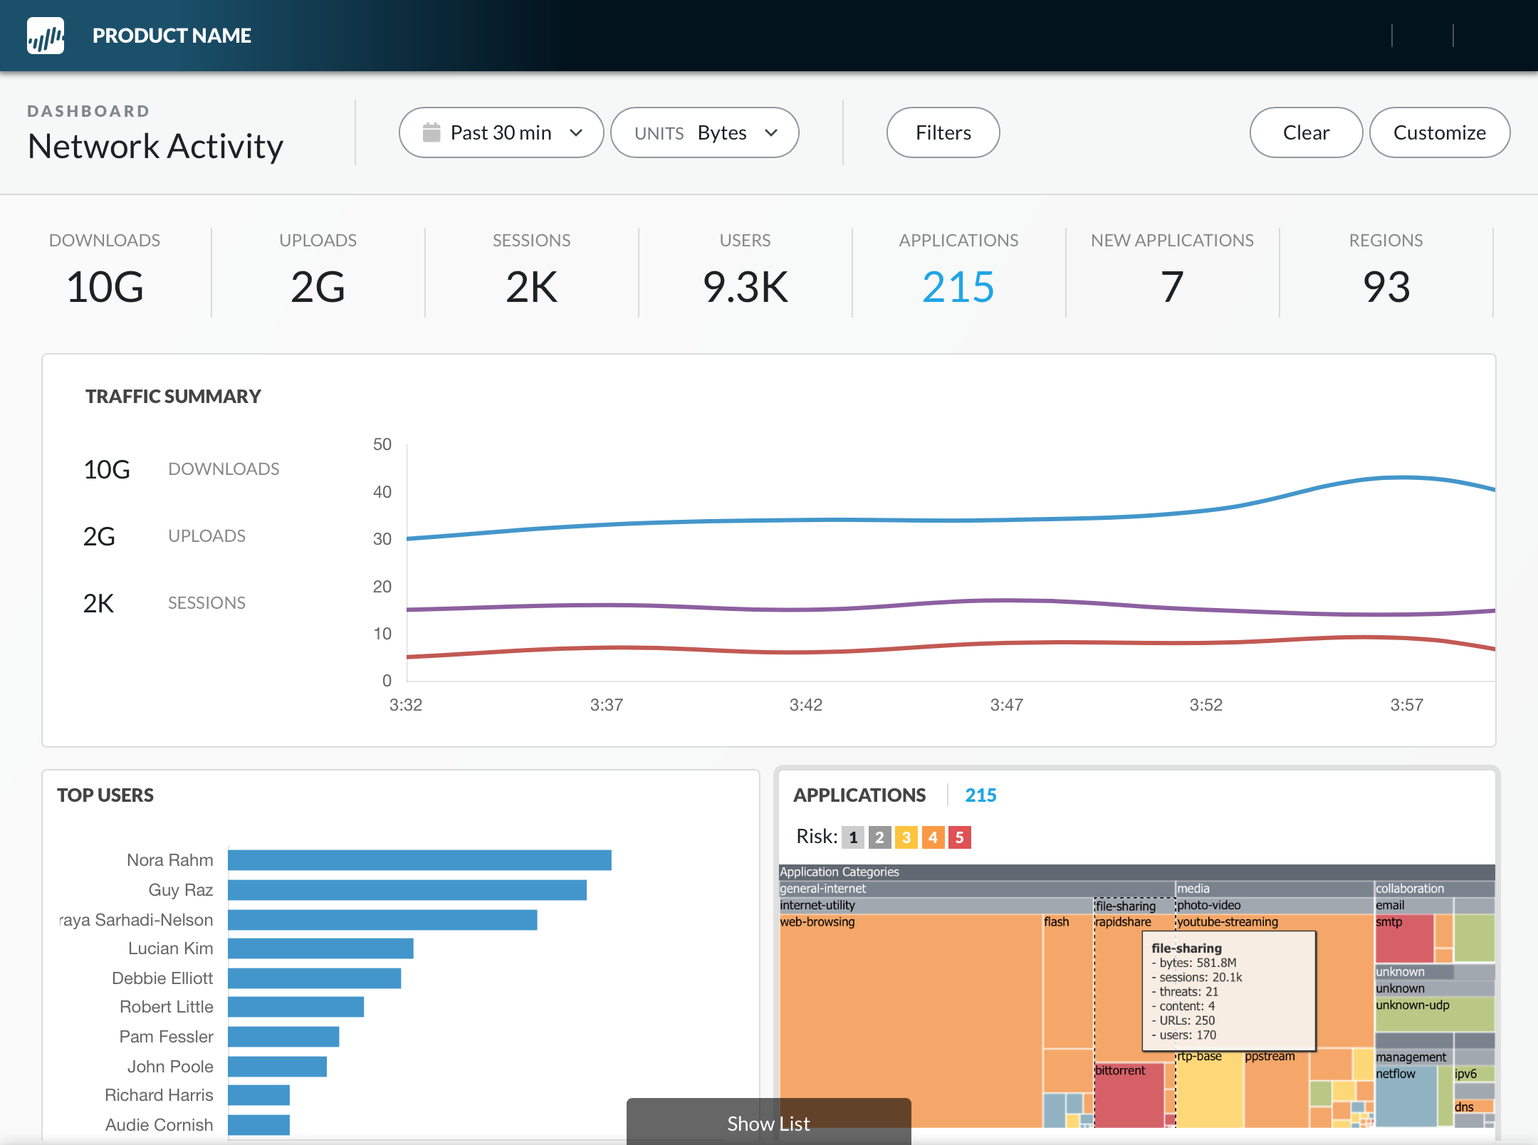This screenshot has height=1145, width=1538.
Task: Open the Past 30 min time dropdown
Action: coord(501,132)
